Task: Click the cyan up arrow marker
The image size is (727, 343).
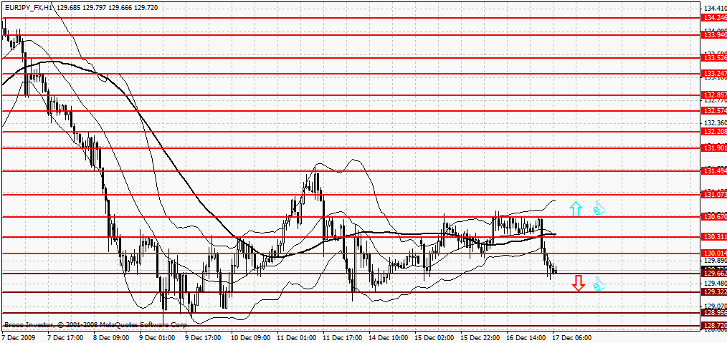Action: click(x=576, y=209)
